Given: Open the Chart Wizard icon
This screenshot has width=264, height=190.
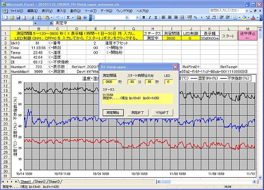Looking at the screenshot, I should point(79,17).
